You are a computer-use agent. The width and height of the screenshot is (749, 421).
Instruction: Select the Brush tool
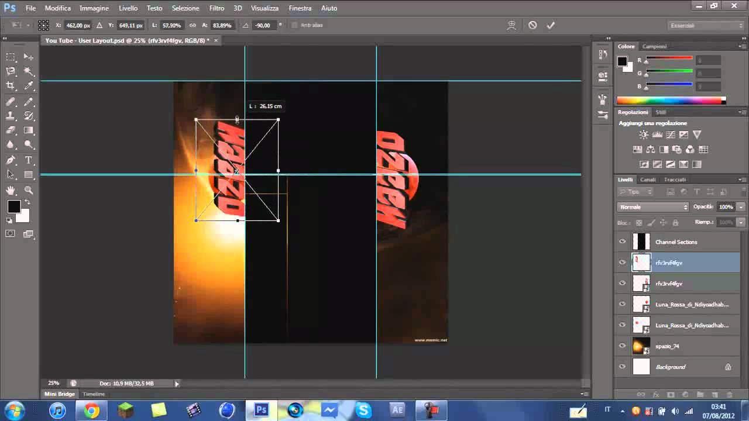[x=28, y=101]
